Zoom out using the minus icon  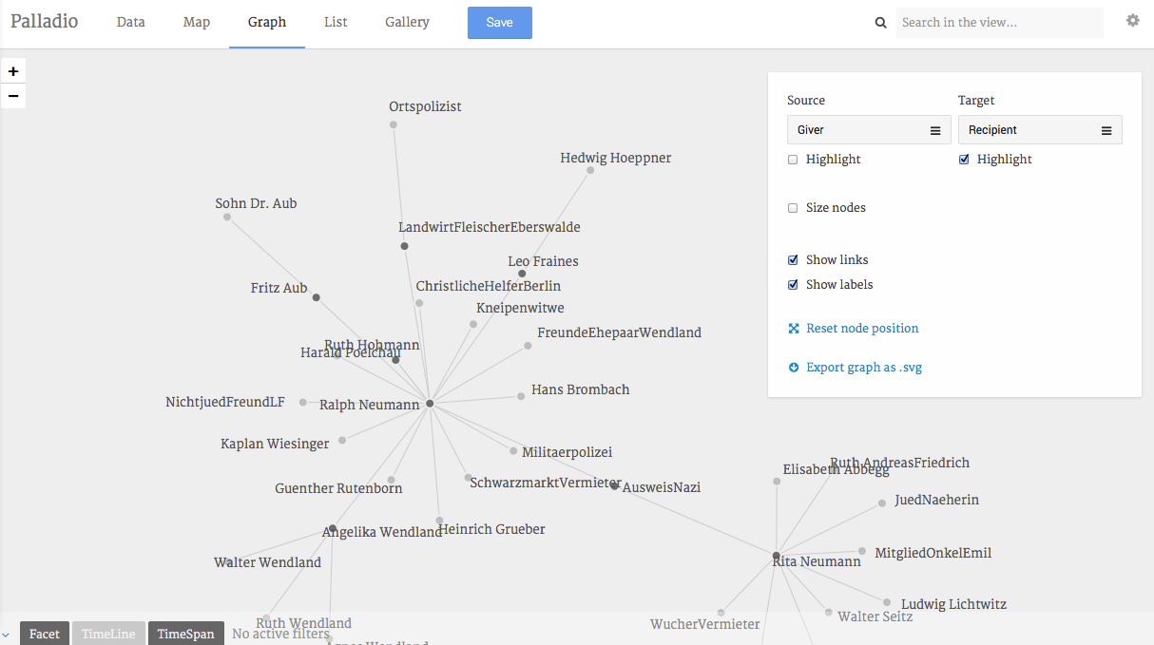pyautogui.click(x=12, y=96)
